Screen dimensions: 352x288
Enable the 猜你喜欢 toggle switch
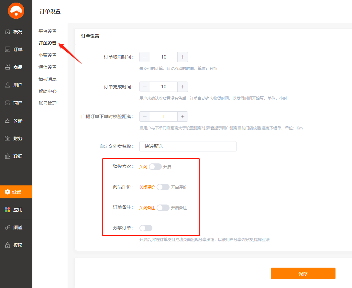(x=155, y=167)
